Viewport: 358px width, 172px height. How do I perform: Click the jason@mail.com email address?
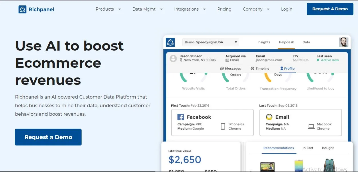(x=269, y=60)
